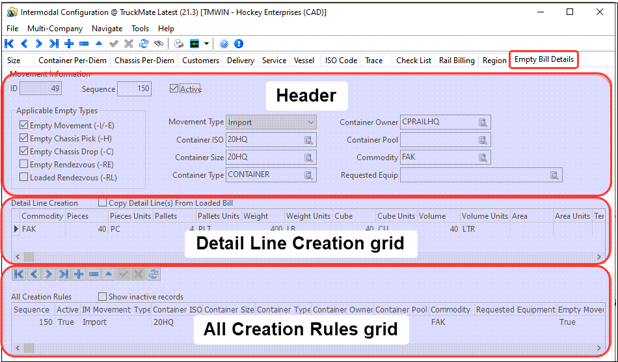Viewport: 618px width, 362px height.
Task: Click the printer icon
Action: tap(179, 44)
